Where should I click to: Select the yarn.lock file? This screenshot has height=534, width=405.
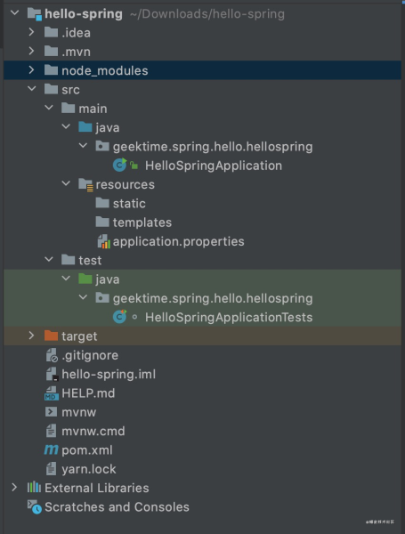pos(88,469)
